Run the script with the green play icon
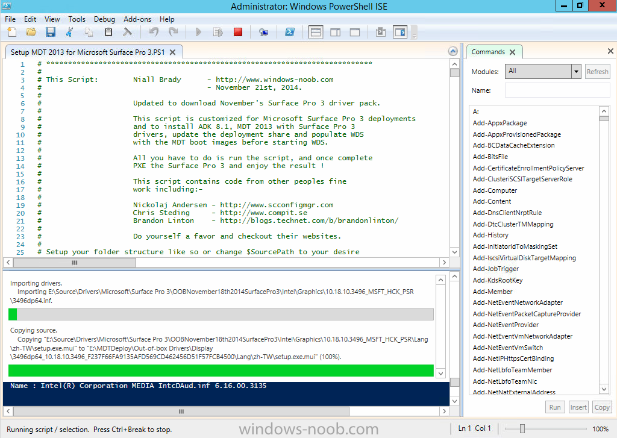617x438 pixels. point(198,32)
